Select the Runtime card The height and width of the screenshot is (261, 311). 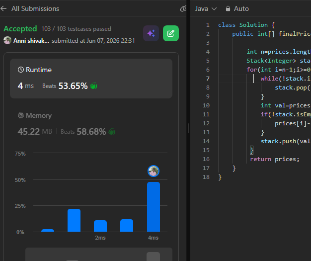click(91, 79)
